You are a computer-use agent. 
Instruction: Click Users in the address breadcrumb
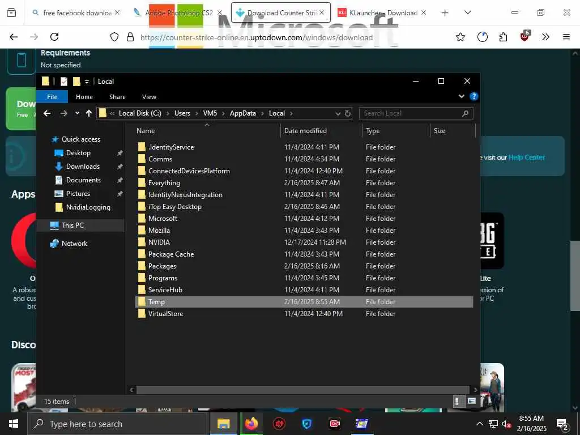click(182, 113)
